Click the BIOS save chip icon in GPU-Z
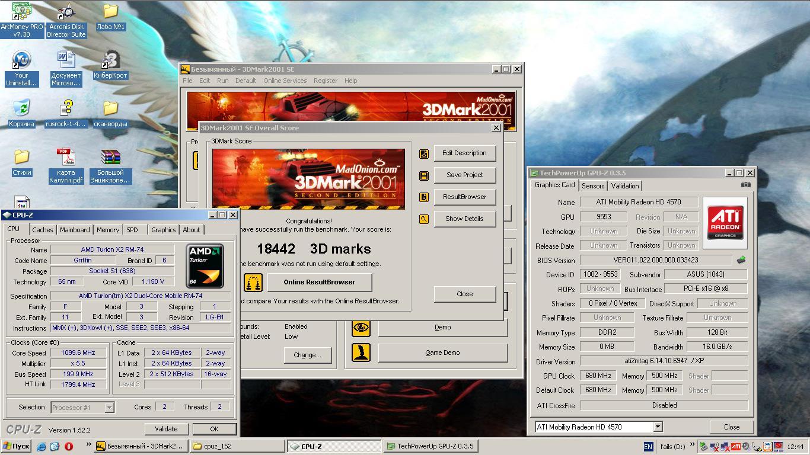 (741, 259)
